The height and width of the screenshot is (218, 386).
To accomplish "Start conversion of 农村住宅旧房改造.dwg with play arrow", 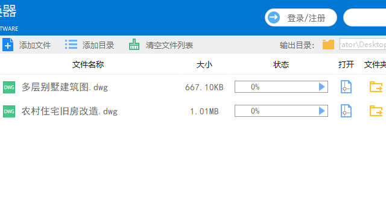I will pyautogui.click(x=321, y=111).
